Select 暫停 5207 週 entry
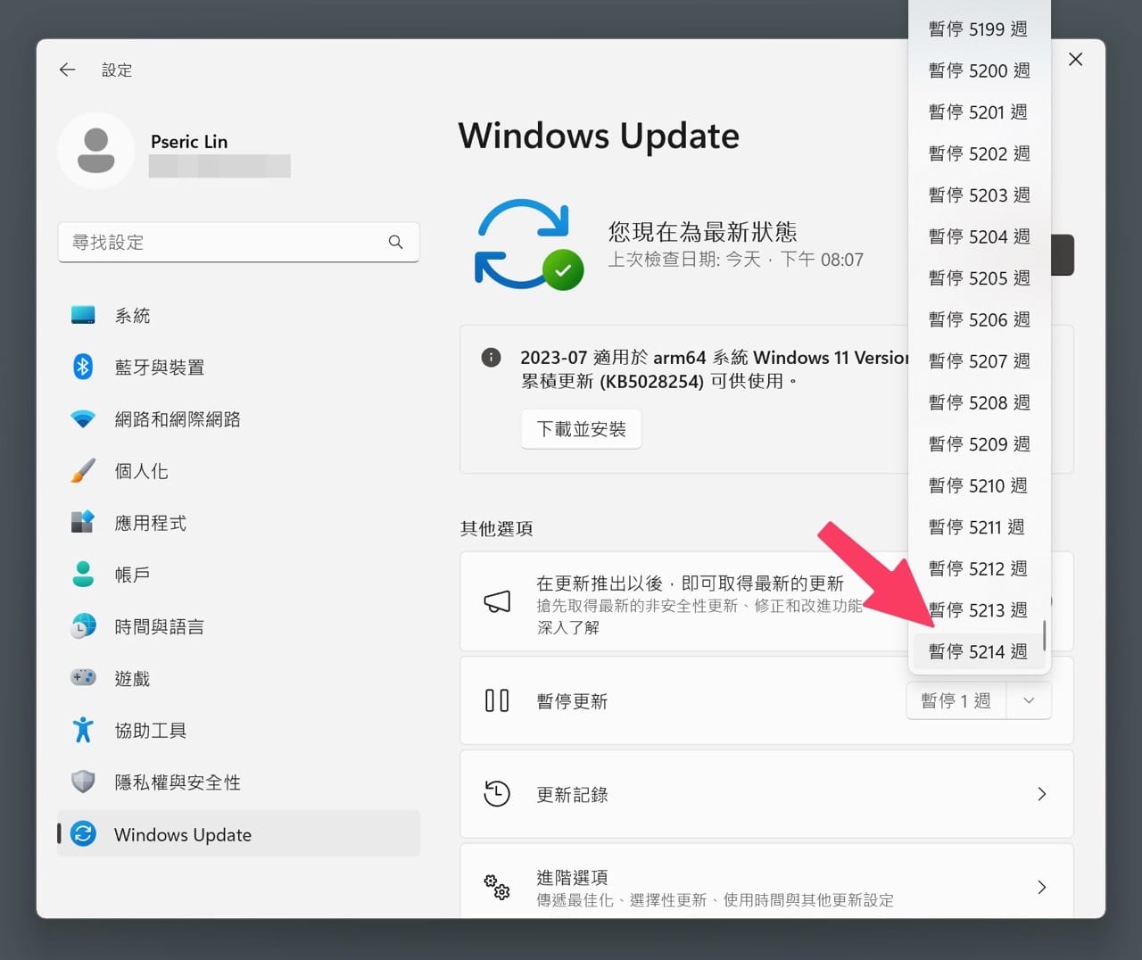This screenshot has width=1142, height=960. (x=979, y=360)
